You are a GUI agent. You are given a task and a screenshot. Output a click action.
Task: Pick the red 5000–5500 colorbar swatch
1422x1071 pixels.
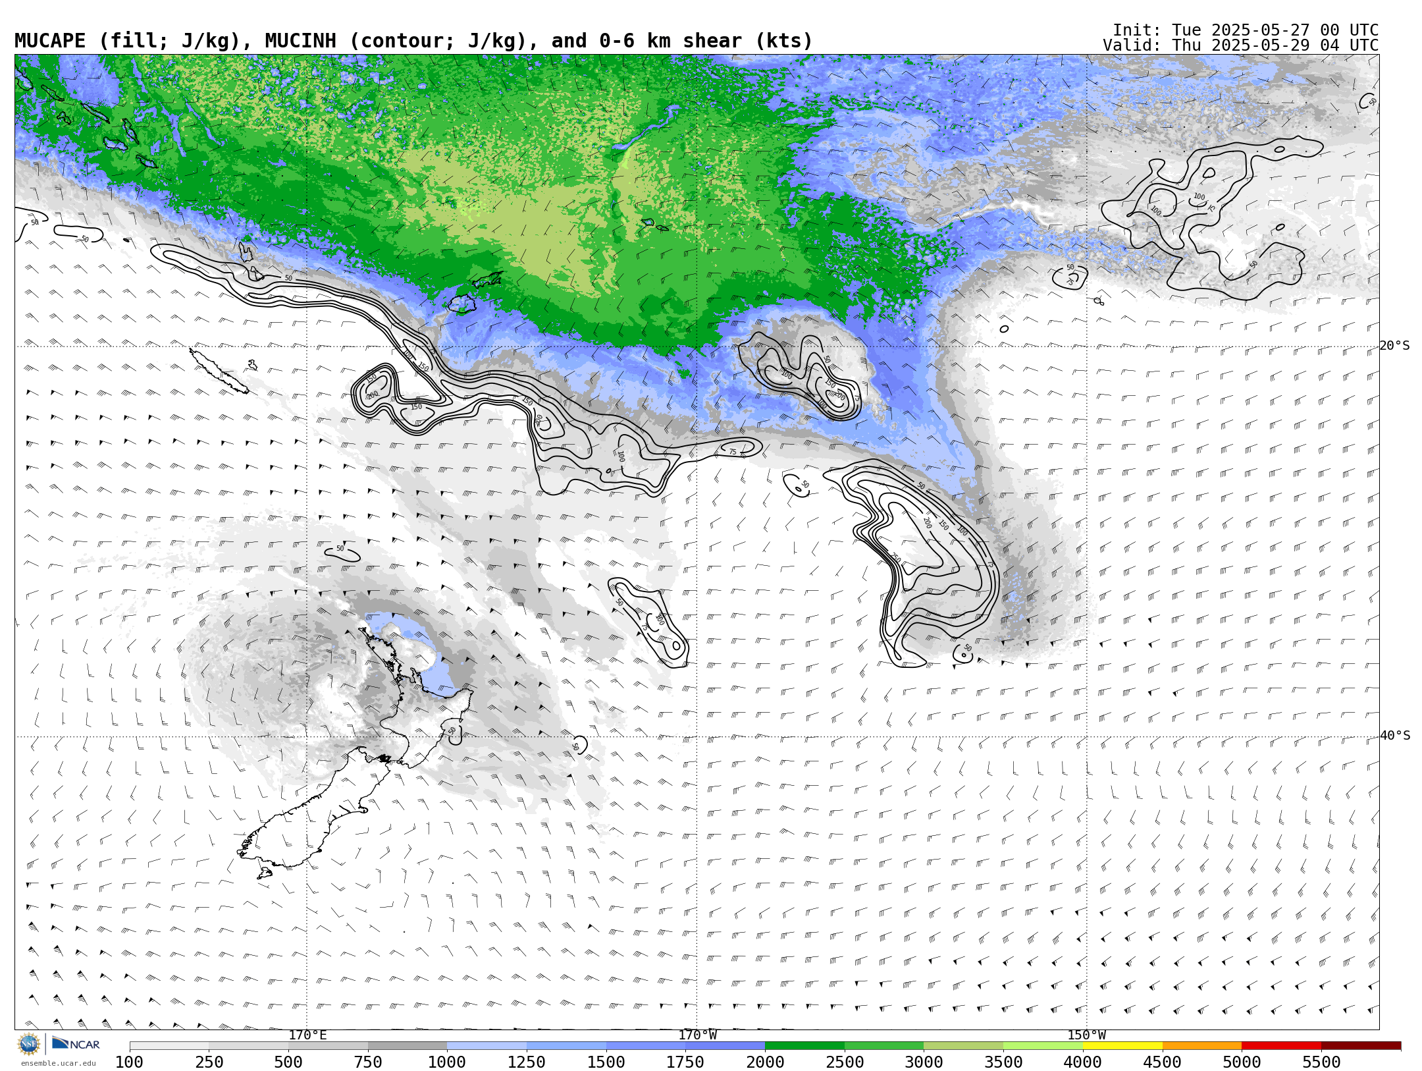tap(1281, 1046)
